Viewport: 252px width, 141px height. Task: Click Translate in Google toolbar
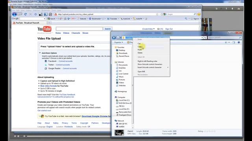click(112, 19)
